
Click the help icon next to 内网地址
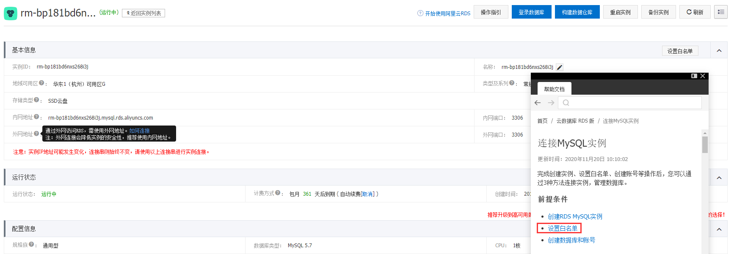[x=36, y=117]
